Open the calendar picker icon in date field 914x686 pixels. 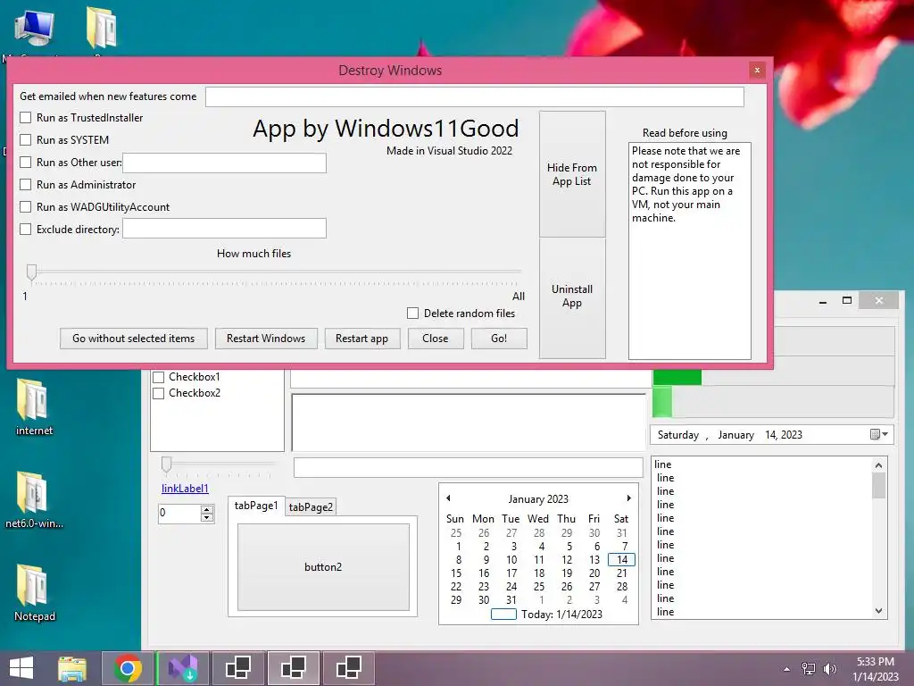(x=875, y=434)
